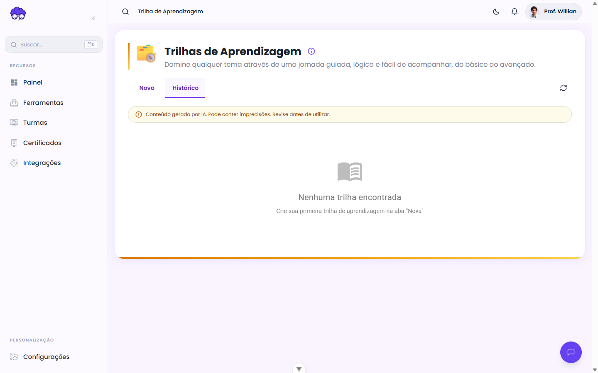Click the Buscar field magnifier icon
The image size is (598, 373).
click(x=14, y=45)
